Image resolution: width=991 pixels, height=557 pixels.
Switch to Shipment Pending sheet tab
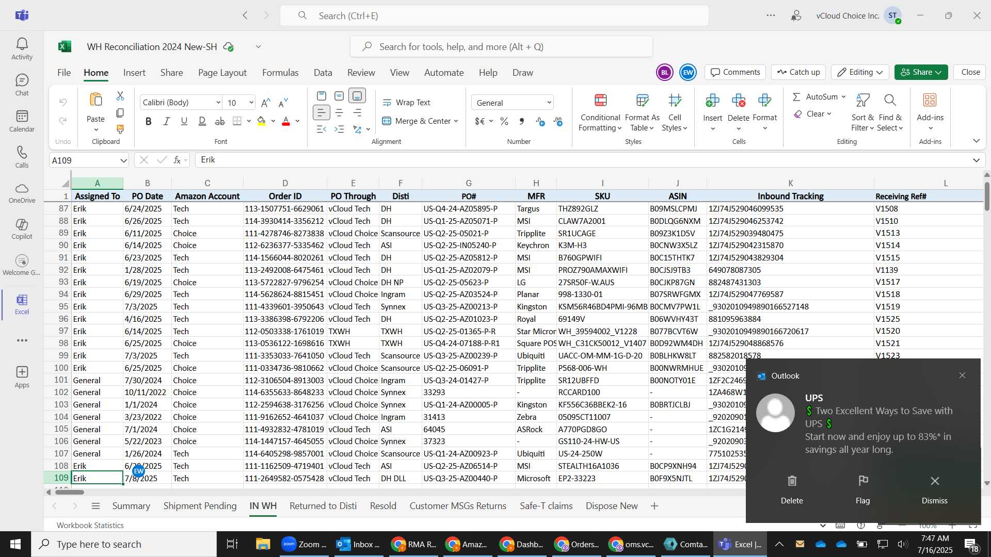click(x=200, y=506)
